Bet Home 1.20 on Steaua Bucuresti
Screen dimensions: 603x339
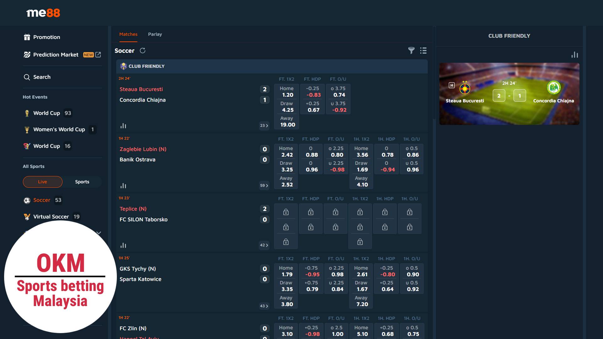click(286, 92)
